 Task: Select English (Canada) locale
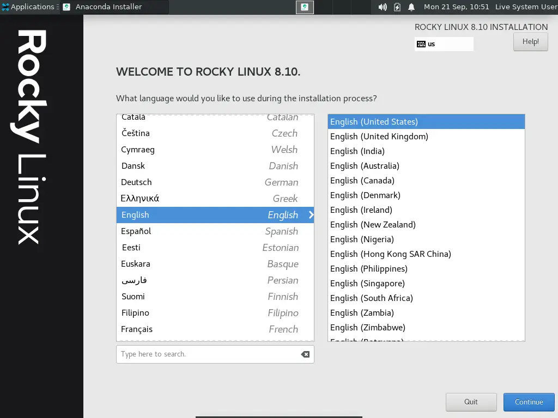tap(426, 181)
